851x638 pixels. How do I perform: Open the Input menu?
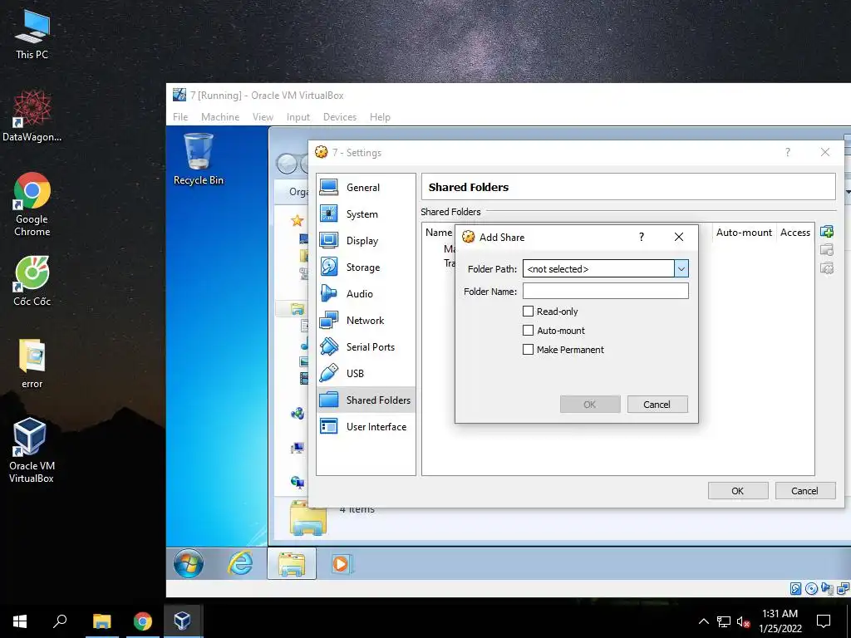click(298, 116)
